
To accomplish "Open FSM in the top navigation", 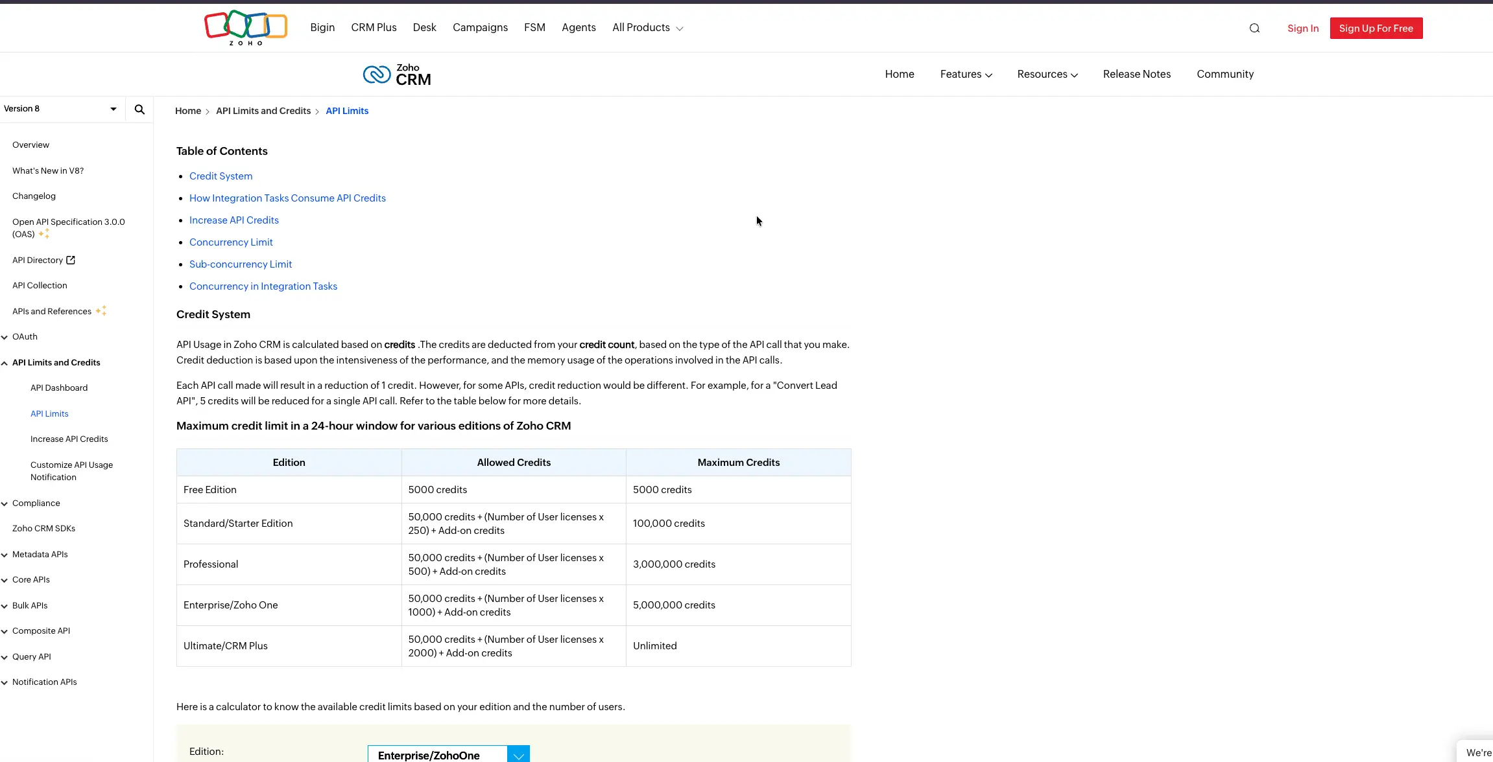I will (x=534, y=28).
